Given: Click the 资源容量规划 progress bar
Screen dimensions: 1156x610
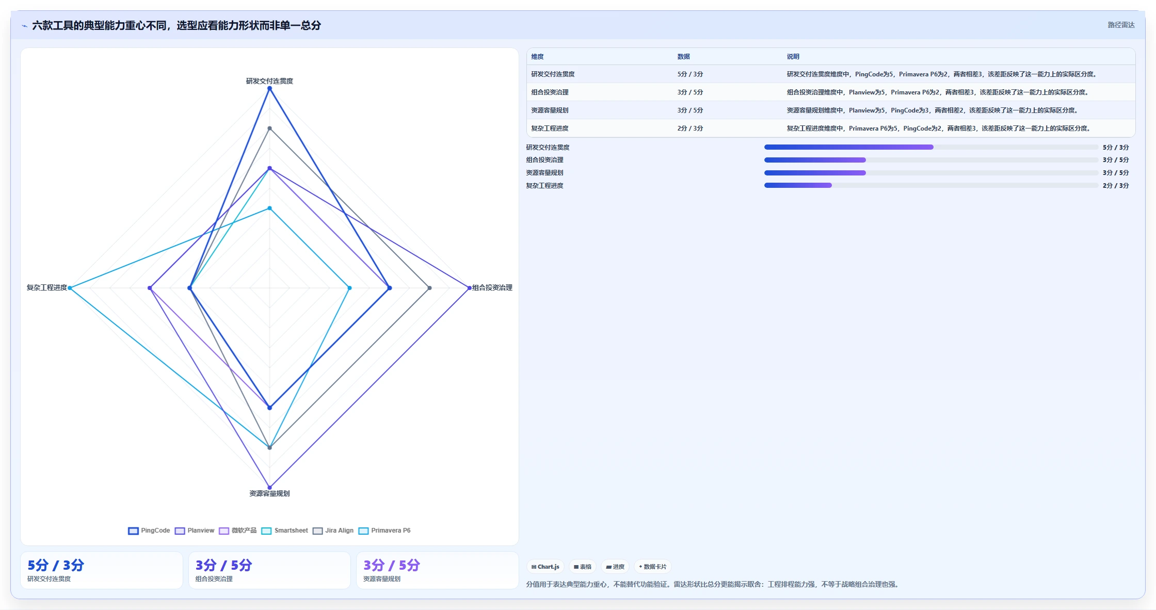Looking at the screenshot, I should click(x=931, y=173).
